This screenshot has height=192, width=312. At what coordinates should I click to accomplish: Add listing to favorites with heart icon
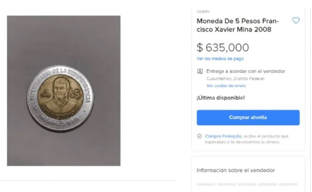(x=296, y=21)
